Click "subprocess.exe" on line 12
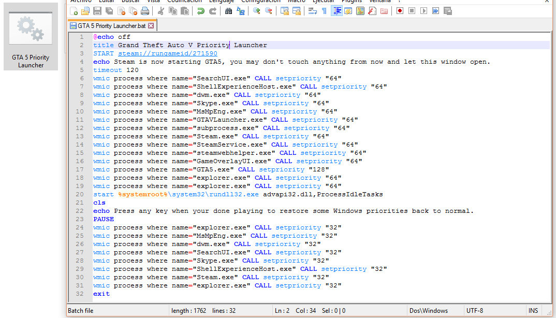The width and height of the screenshot is (556, 318). [226, 128]
